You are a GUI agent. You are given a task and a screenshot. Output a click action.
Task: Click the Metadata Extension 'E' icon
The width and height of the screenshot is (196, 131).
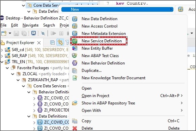click(75, 34)
